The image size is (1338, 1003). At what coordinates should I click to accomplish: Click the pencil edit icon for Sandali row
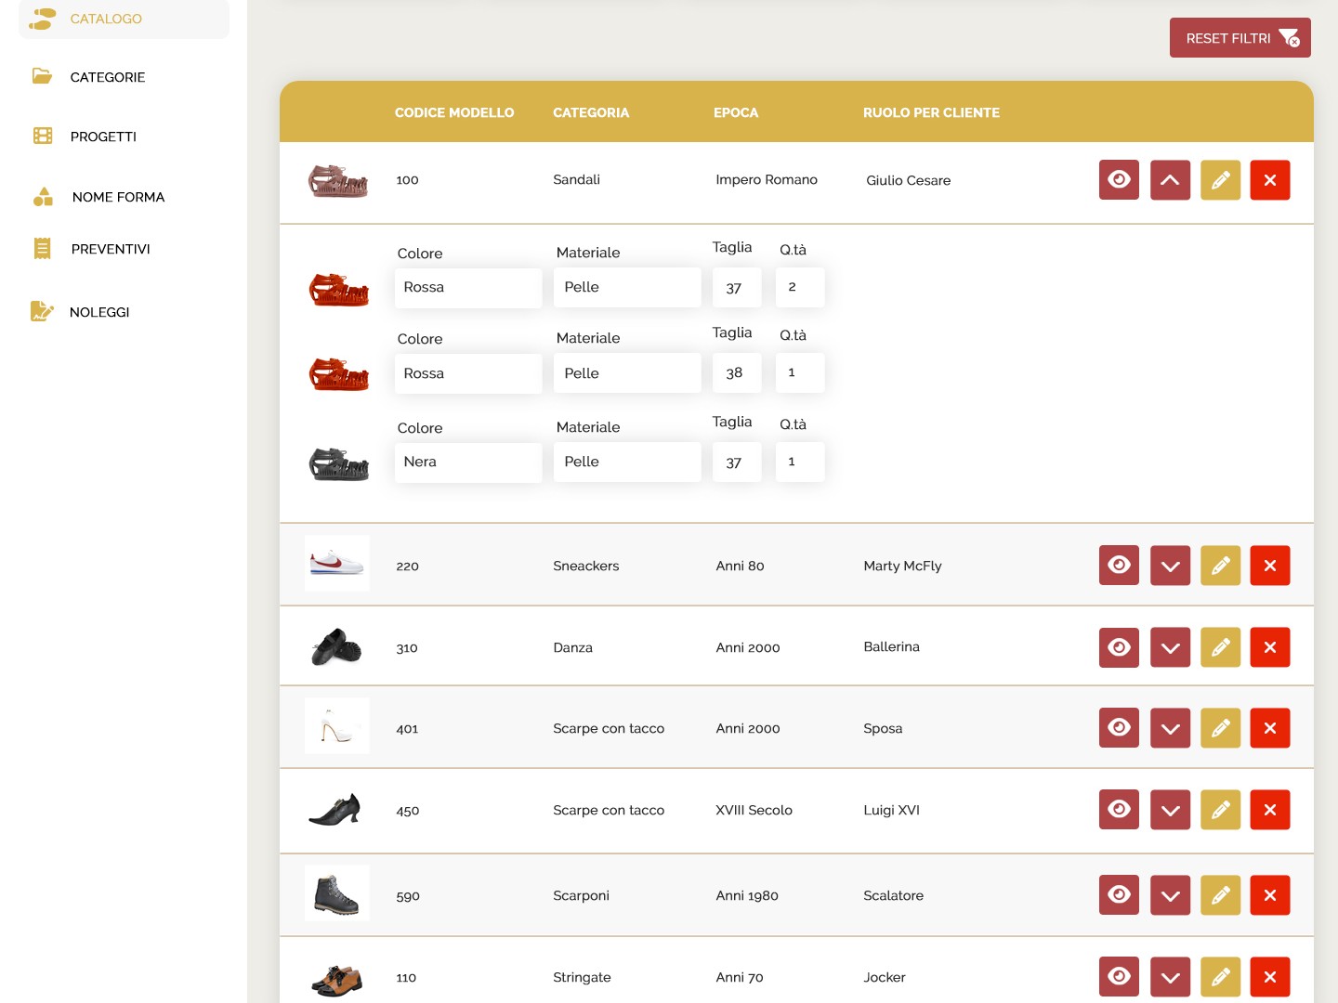tap(1220, 180)
